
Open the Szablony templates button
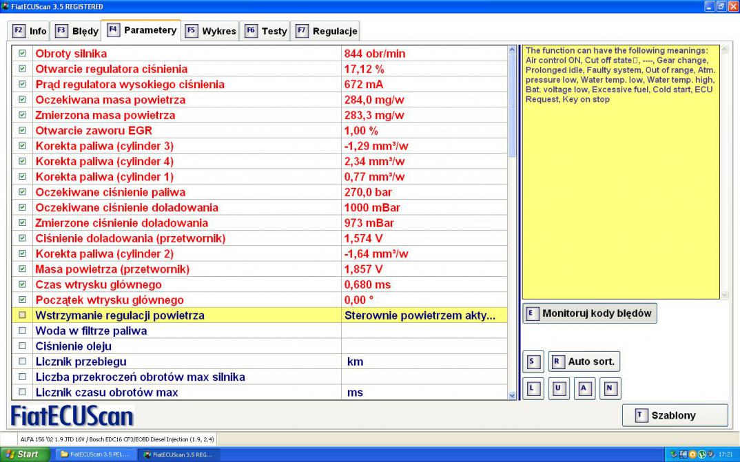pyautogui.click(x=675, y=415)
